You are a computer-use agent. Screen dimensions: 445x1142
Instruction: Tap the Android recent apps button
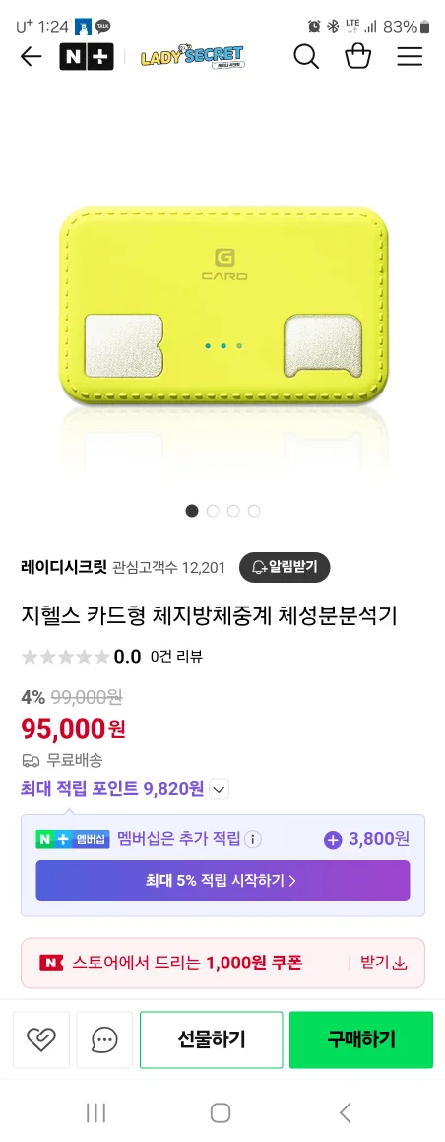[x=95, y=1112]
